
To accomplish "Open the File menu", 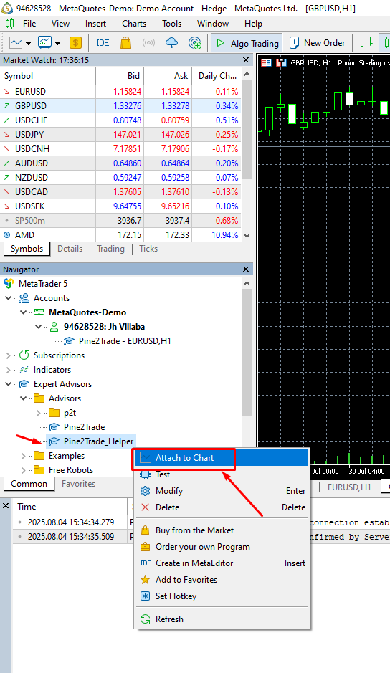I will pyautogui.click(x=29, y=24).
